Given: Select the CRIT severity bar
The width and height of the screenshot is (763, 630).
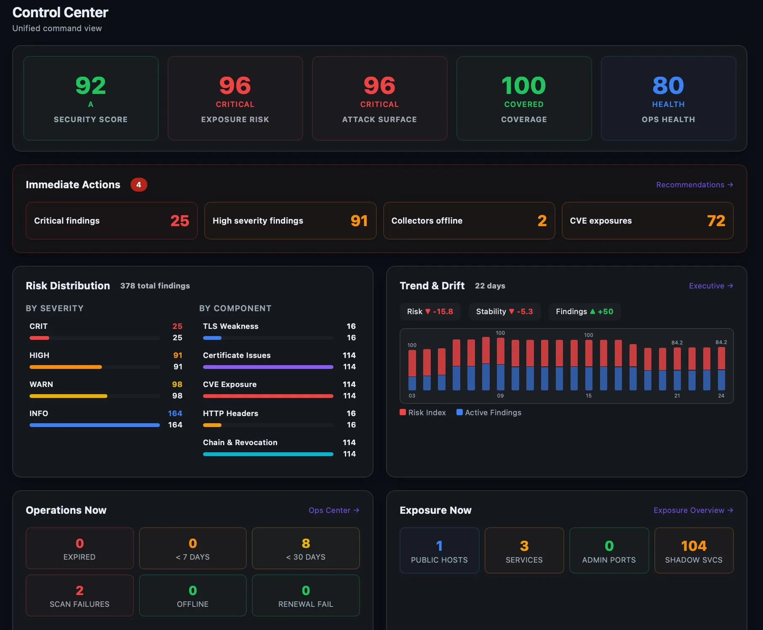Looking at the screenshot, I should [x=95, y=338].
